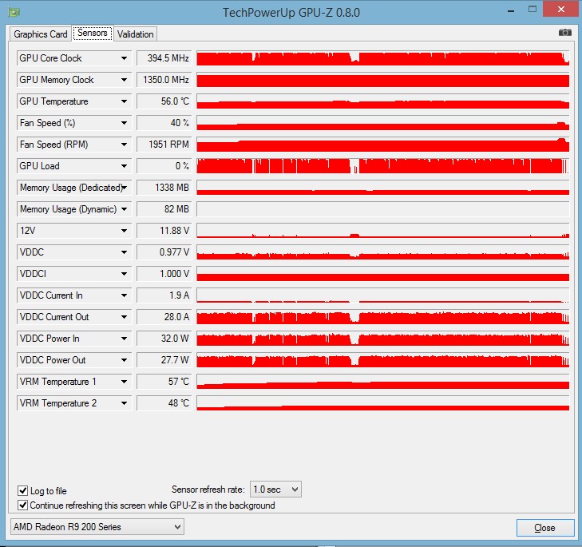Open the Validation tab

(x=135, y=34)
